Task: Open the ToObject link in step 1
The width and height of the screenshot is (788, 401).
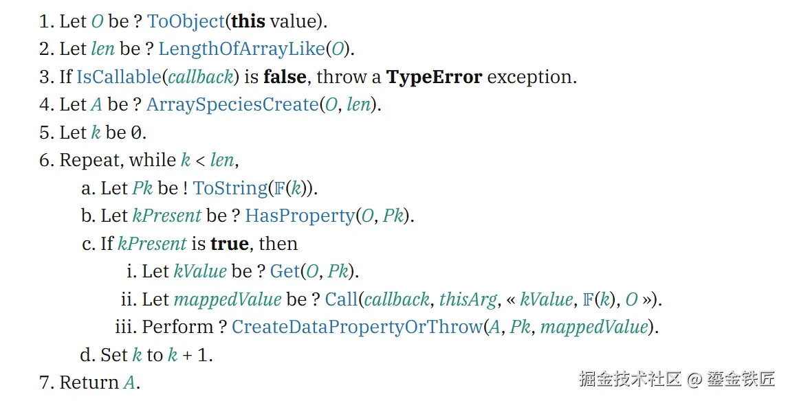Action: coord(186,21)
